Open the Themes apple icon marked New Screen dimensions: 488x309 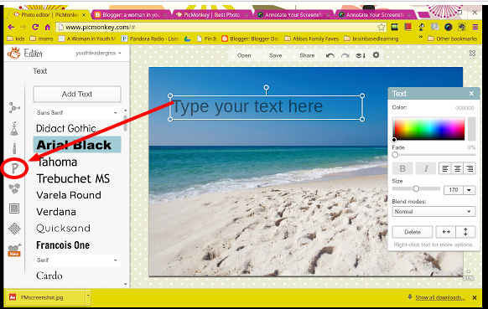click(14, 250)
